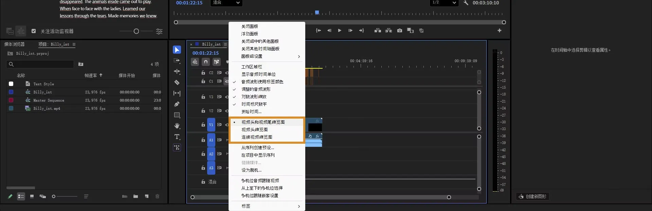Select the Ripple Edit tool
Viewport: 652px width, 211px height.
[x=177, y=72]
